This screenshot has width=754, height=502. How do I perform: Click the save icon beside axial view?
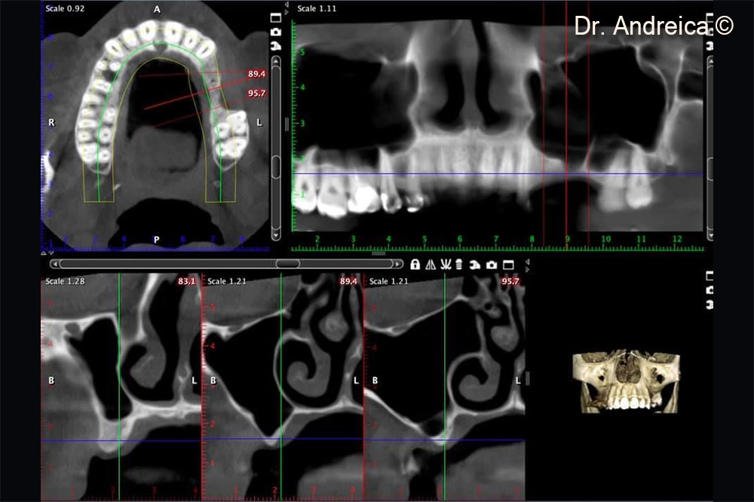pyautogui.click(x=276, y=46)
